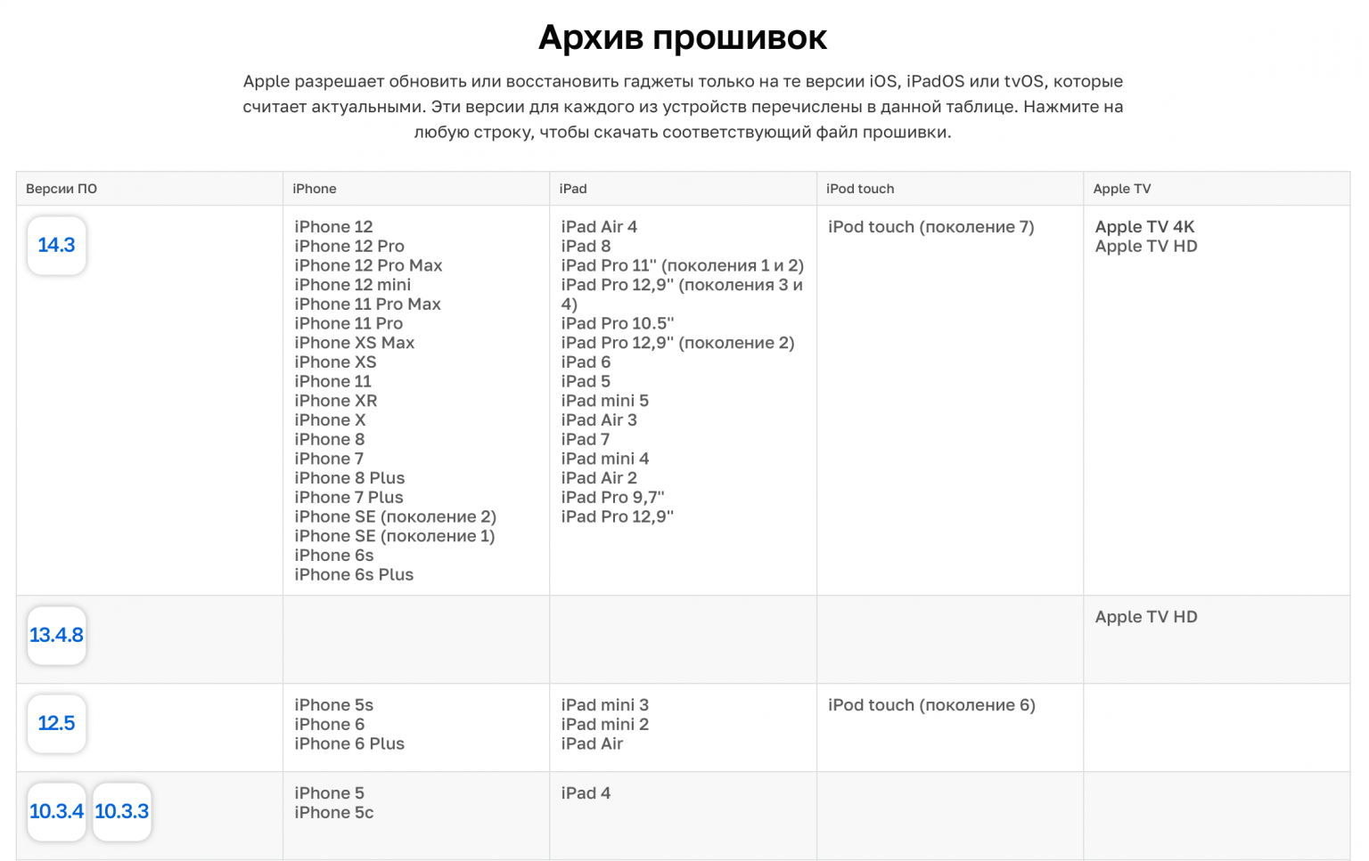Image resolution: width=1369 pixels, height=861 pixels.
Task: Select iPad 4 entry
Action: pos(586,793)
